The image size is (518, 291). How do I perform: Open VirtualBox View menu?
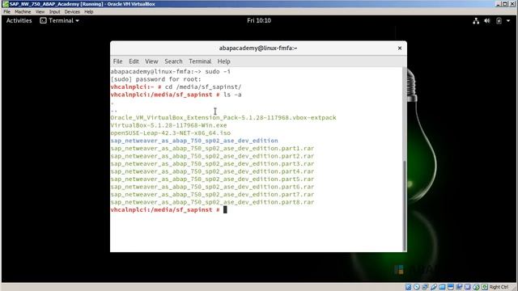tap(40, 12)
